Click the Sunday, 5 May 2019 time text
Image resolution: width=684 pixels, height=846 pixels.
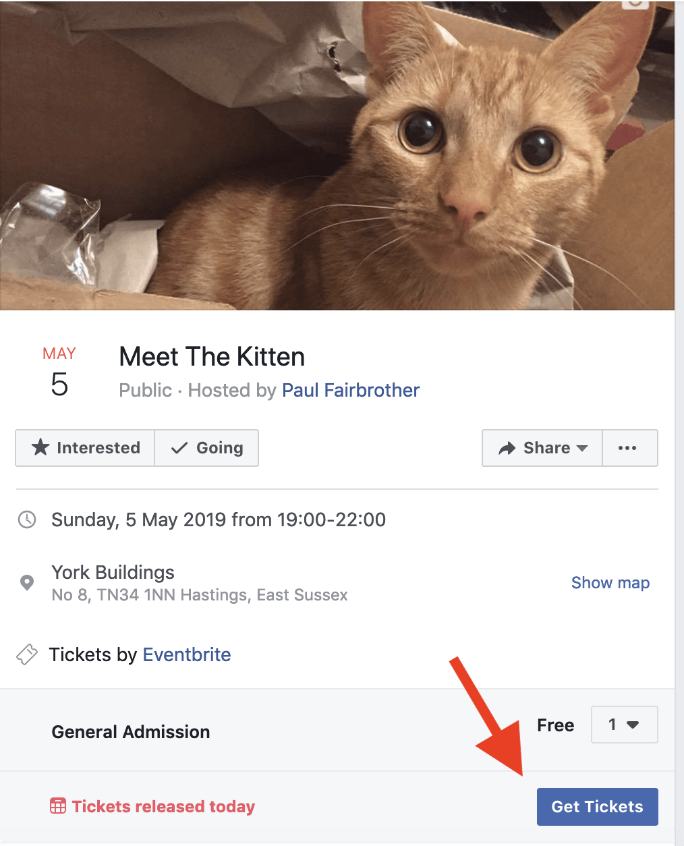click(x=219, y=519)
